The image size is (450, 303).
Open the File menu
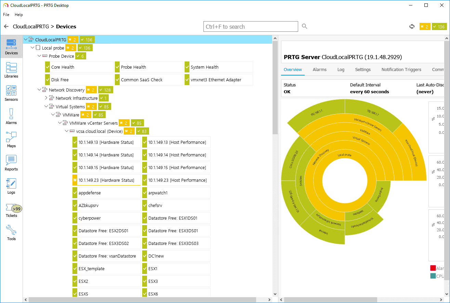(x=6, y=15)
